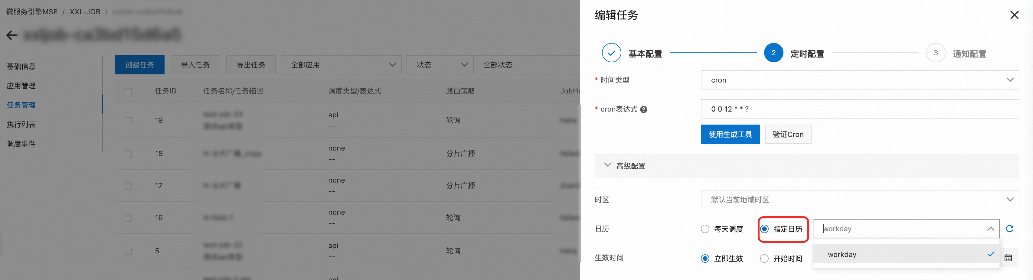Click 任务ID column header

tap(166, 91)
